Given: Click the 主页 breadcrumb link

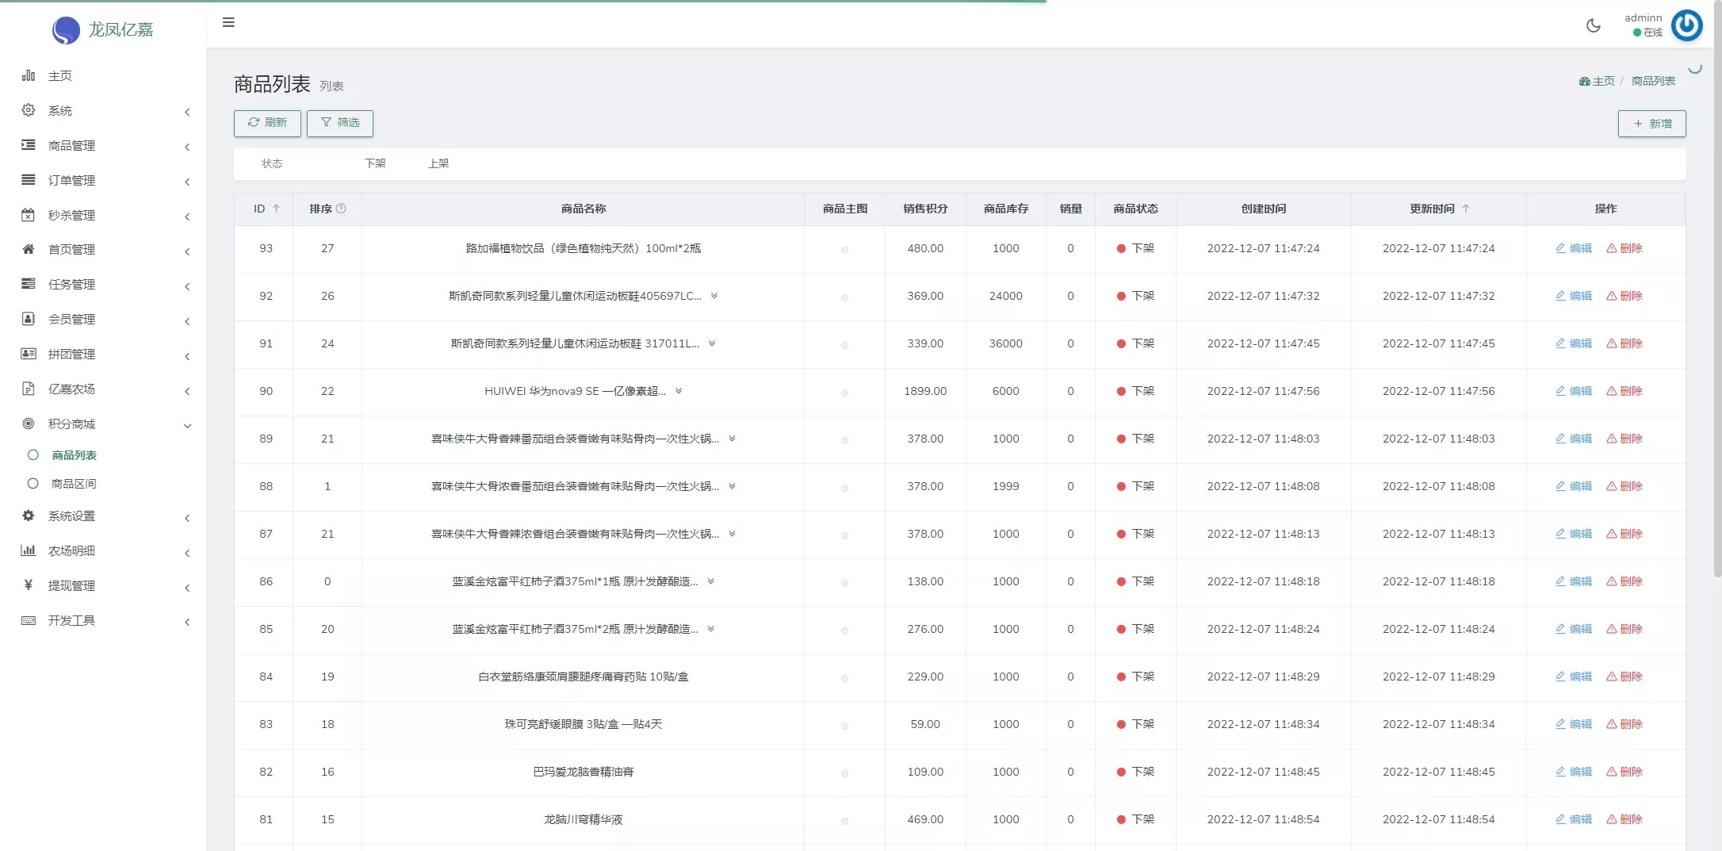Looking at the screenshot, I should (x=1602, y=81).
